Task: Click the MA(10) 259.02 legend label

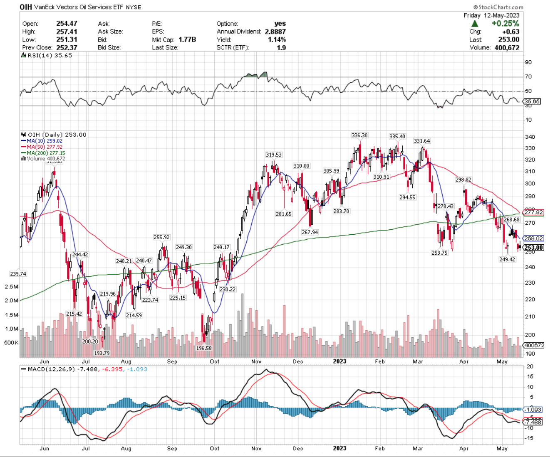Action: click(x=45, y=141)
